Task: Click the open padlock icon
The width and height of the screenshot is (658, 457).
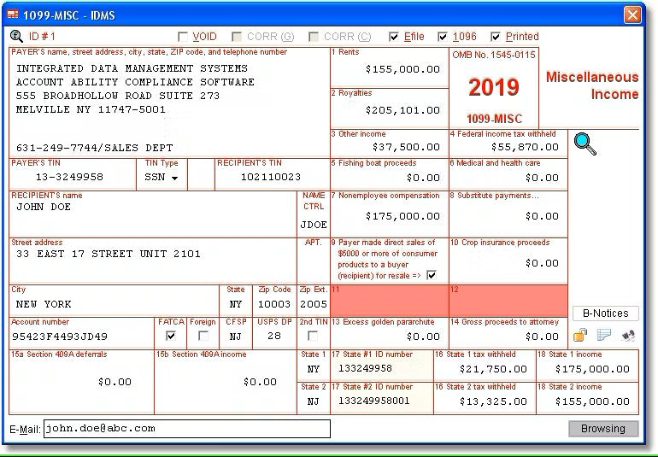Action: [x=579, y=336]
